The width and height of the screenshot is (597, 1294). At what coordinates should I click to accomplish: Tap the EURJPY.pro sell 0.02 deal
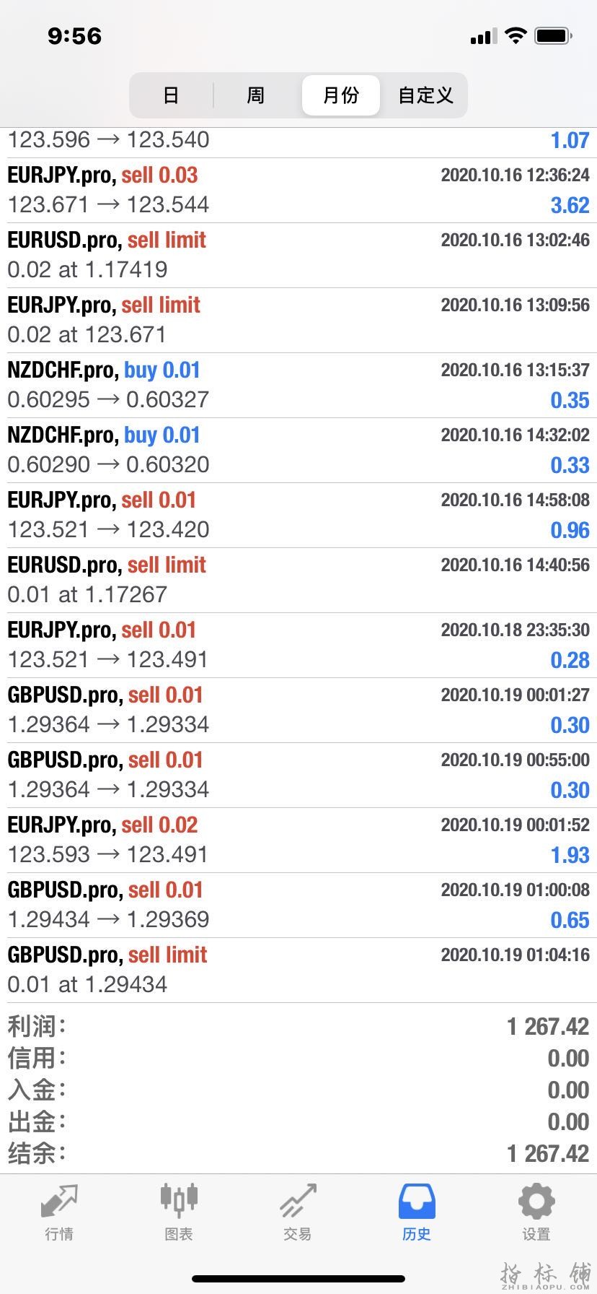pos(298,840)
